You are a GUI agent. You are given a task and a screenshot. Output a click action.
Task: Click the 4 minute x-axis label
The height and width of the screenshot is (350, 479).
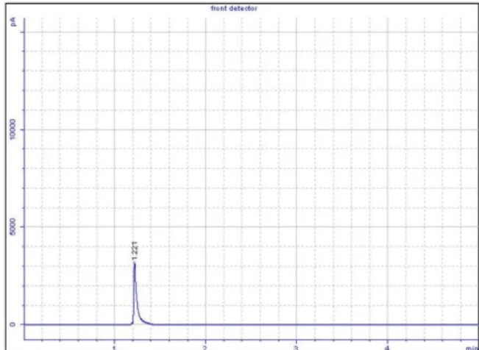[387, 348]
